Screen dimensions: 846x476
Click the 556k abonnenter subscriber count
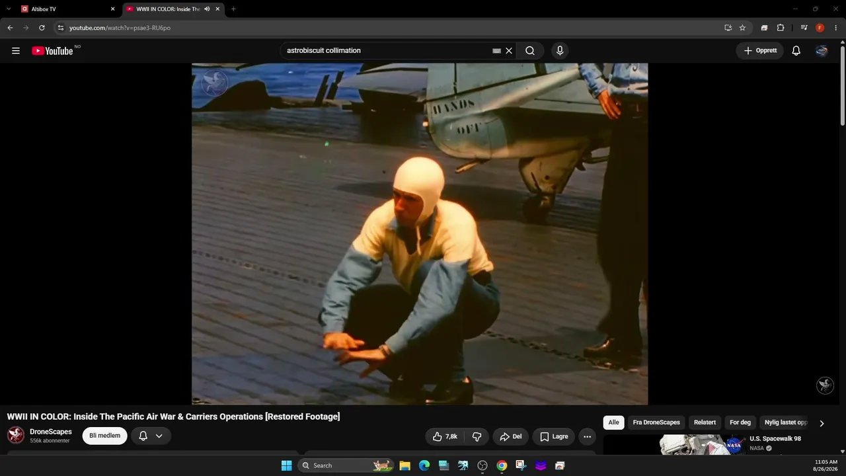tap(50, 441)
